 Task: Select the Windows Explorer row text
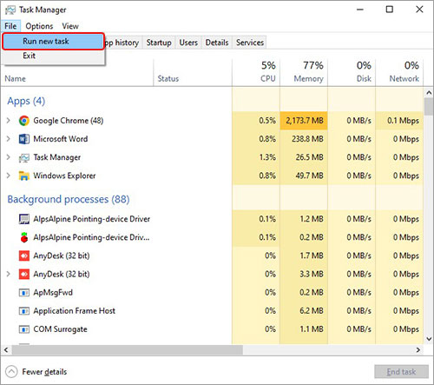point(64,176)
